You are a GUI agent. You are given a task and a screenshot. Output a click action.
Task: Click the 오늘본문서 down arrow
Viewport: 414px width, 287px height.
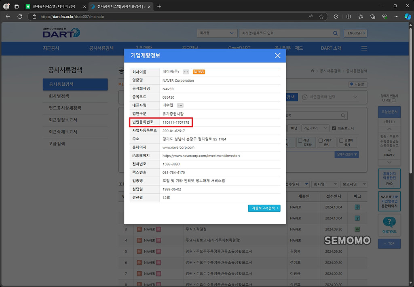click(x=389, y=162)
